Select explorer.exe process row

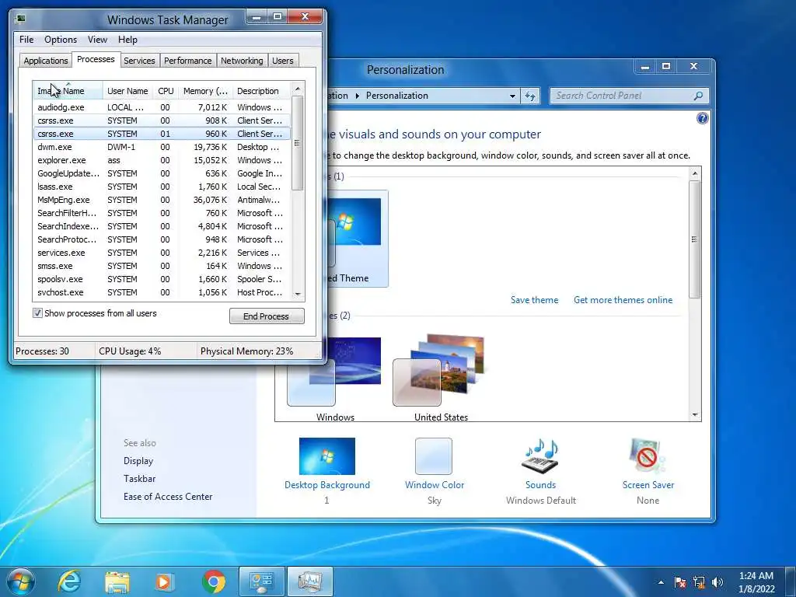(x=162, y=160)
